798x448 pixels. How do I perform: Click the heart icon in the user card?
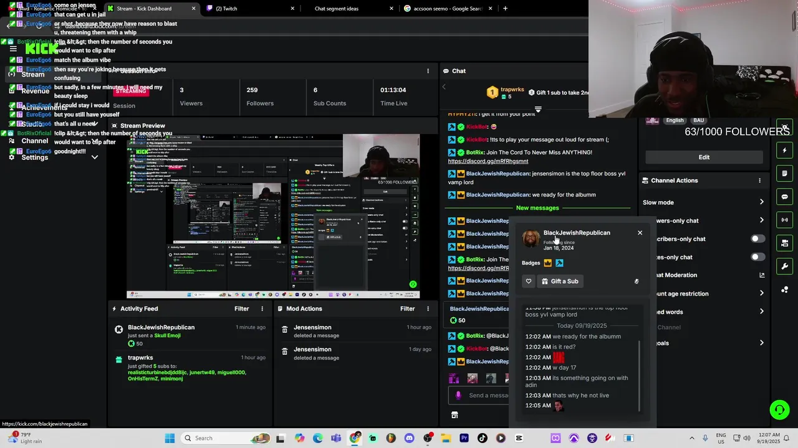tap(529, 281)
